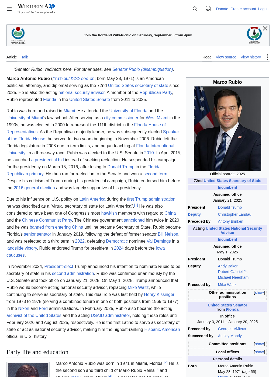Click the Cascadia Wikimedians logo

(254, 35)
